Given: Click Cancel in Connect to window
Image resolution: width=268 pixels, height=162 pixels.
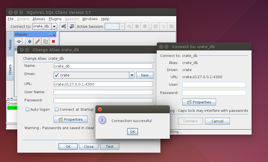Looking at the screenshot, I should pyautogui.click(x=217, y=121).
